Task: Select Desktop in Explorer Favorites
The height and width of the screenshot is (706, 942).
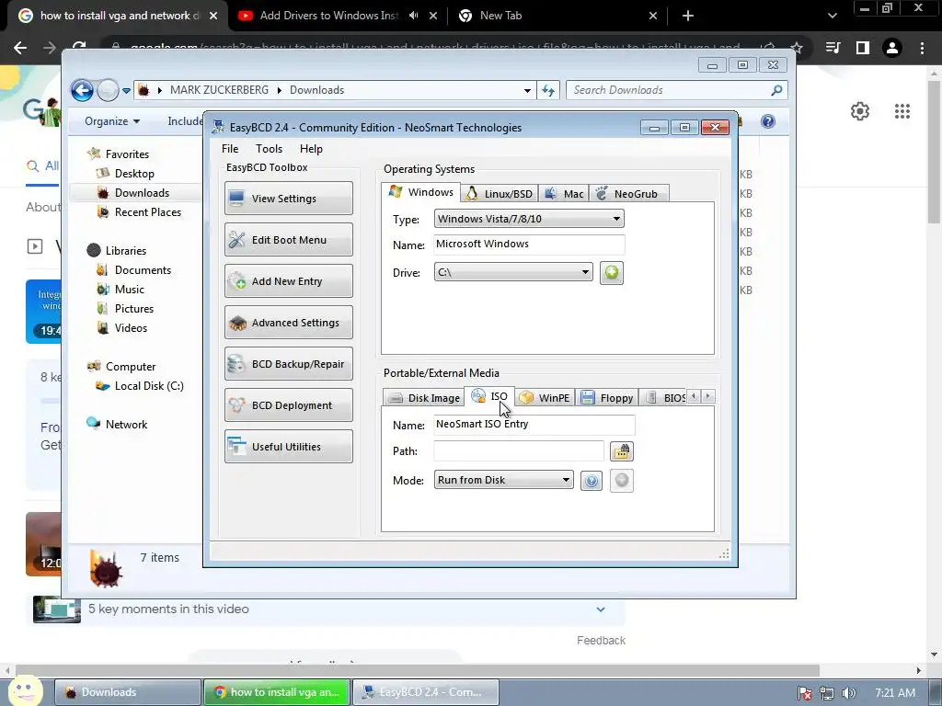Action: (x=134, y=174)
